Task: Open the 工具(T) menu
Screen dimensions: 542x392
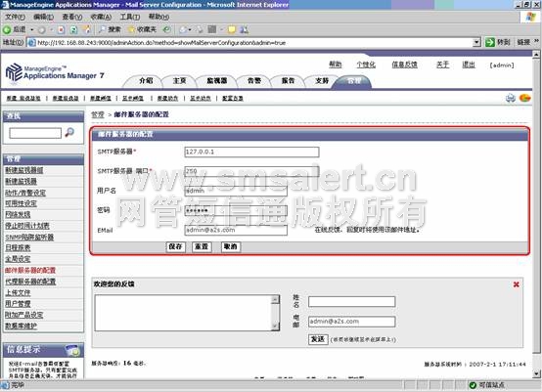Action: tap(129, 17)
